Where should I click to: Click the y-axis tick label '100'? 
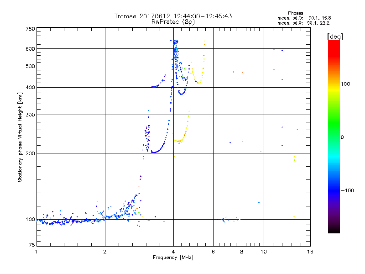[x=30, y=219]
